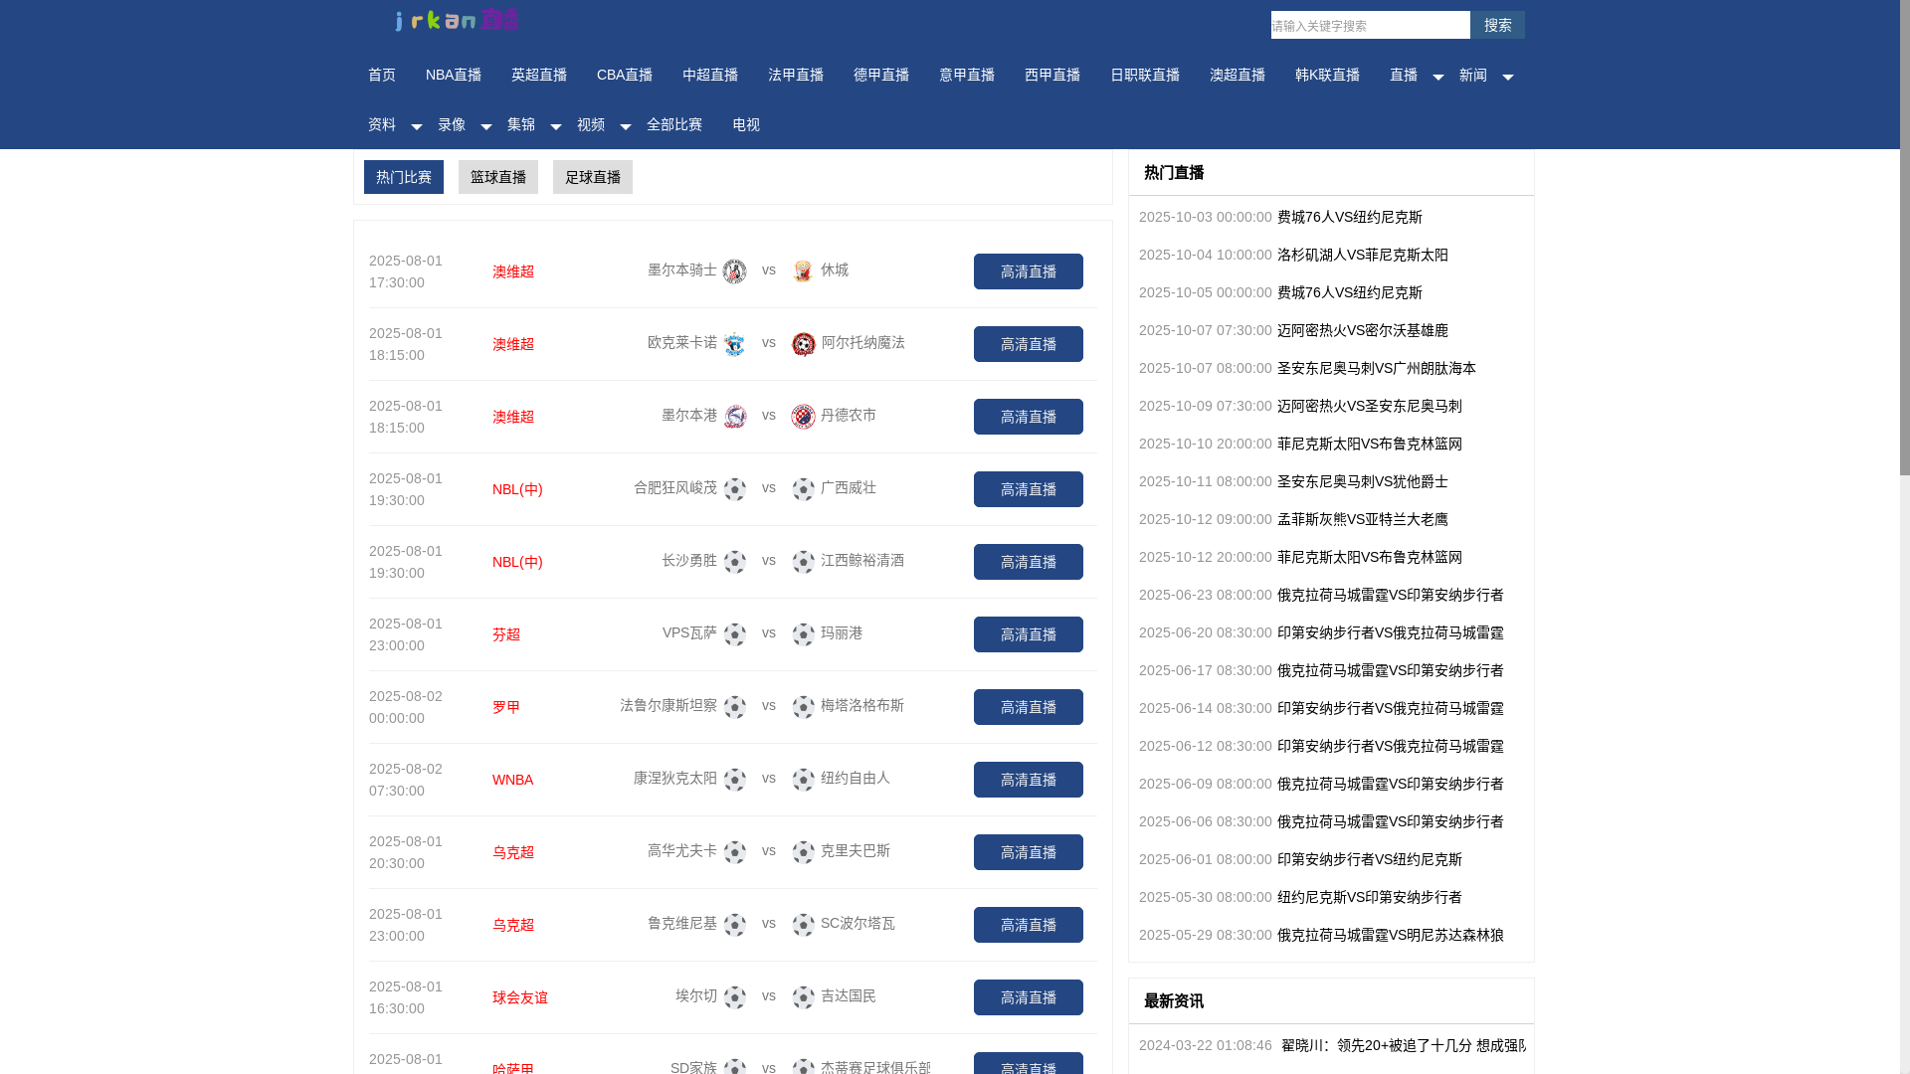Click 合肥狂风峻茂 ball icon

click(735, 489)
